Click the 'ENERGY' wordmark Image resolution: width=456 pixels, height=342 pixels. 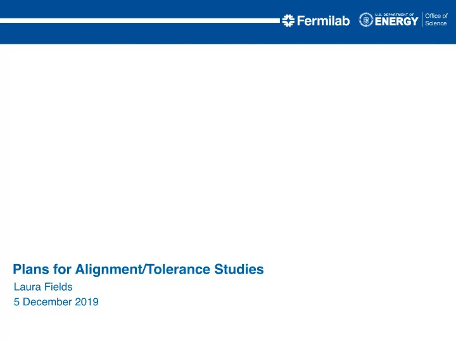(396, 22)
